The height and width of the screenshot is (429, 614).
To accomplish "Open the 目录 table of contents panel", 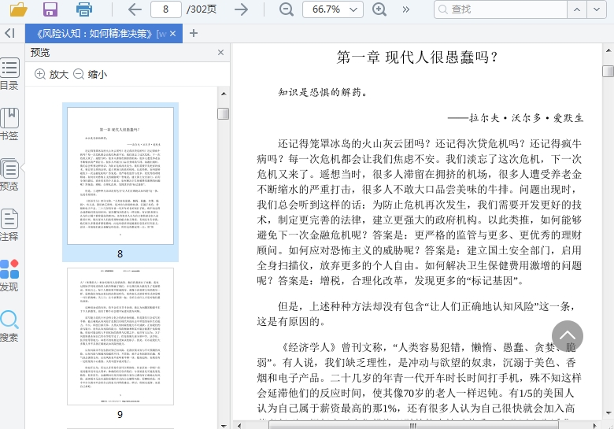I will pos(9,74).
